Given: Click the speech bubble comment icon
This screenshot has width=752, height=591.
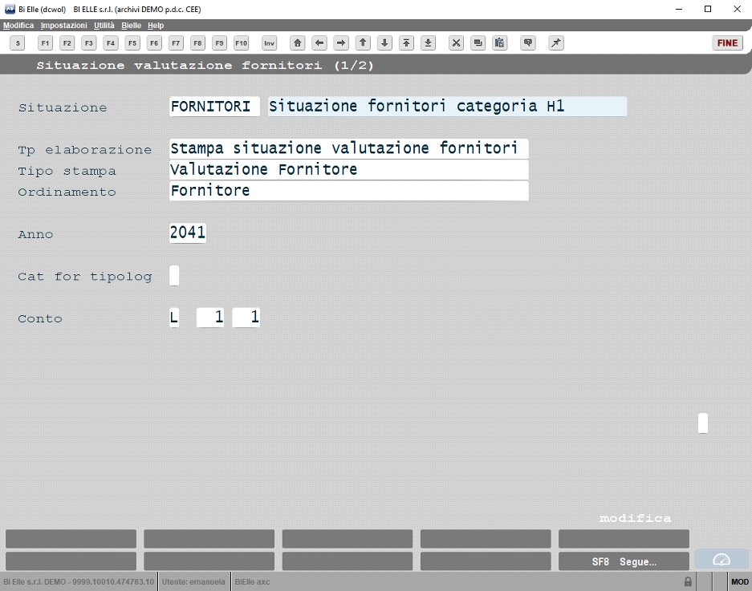Looking at the screenshot, I should (528, 43).
